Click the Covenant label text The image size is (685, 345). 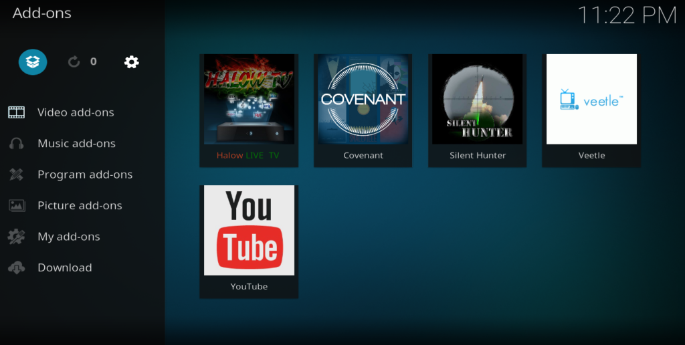pos(363,156)
